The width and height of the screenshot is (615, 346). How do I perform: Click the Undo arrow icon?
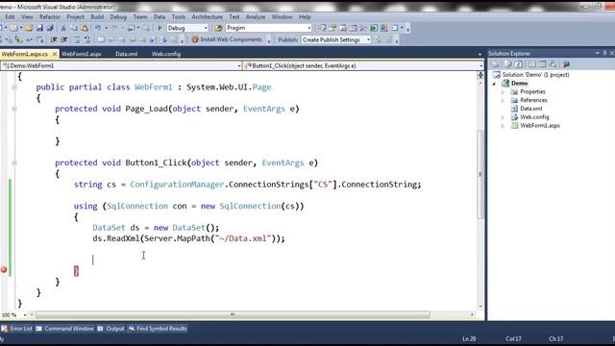(98, 28)
